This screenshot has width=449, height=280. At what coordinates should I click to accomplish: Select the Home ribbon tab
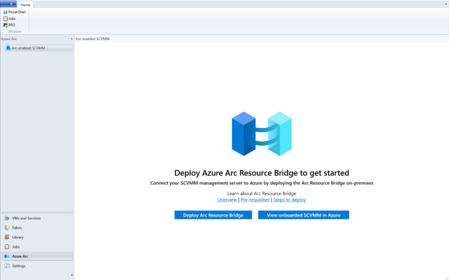coord(26,5)
